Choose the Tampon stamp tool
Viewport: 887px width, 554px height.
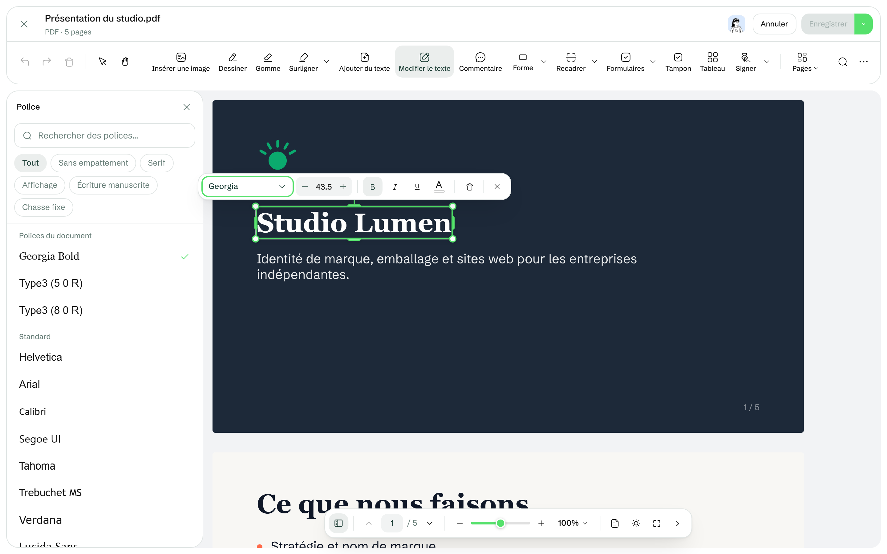678,62
